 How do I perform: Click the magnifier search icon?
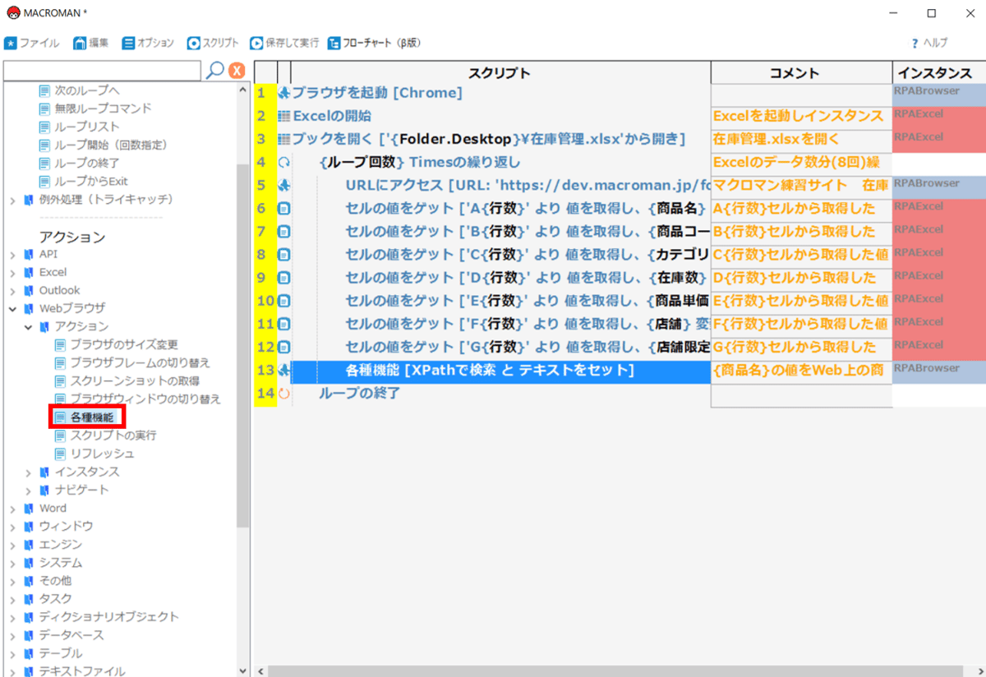tap(214, 71)
